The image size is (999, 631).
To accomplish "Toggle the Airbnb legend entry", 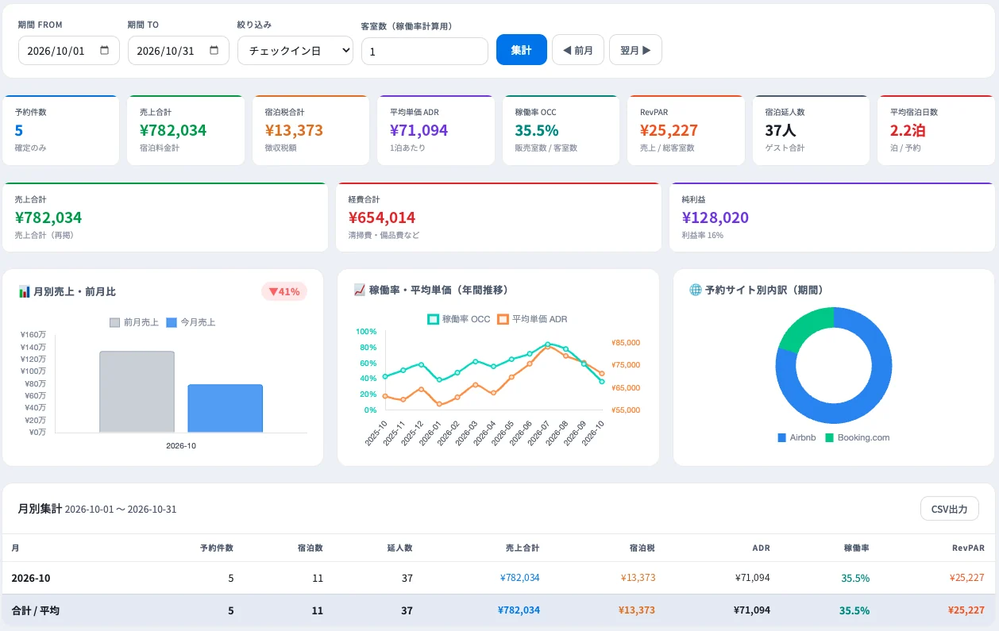I will point(798,437).
